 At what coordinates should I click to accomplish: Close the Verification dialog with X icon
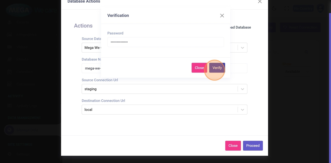coord(222,16)
